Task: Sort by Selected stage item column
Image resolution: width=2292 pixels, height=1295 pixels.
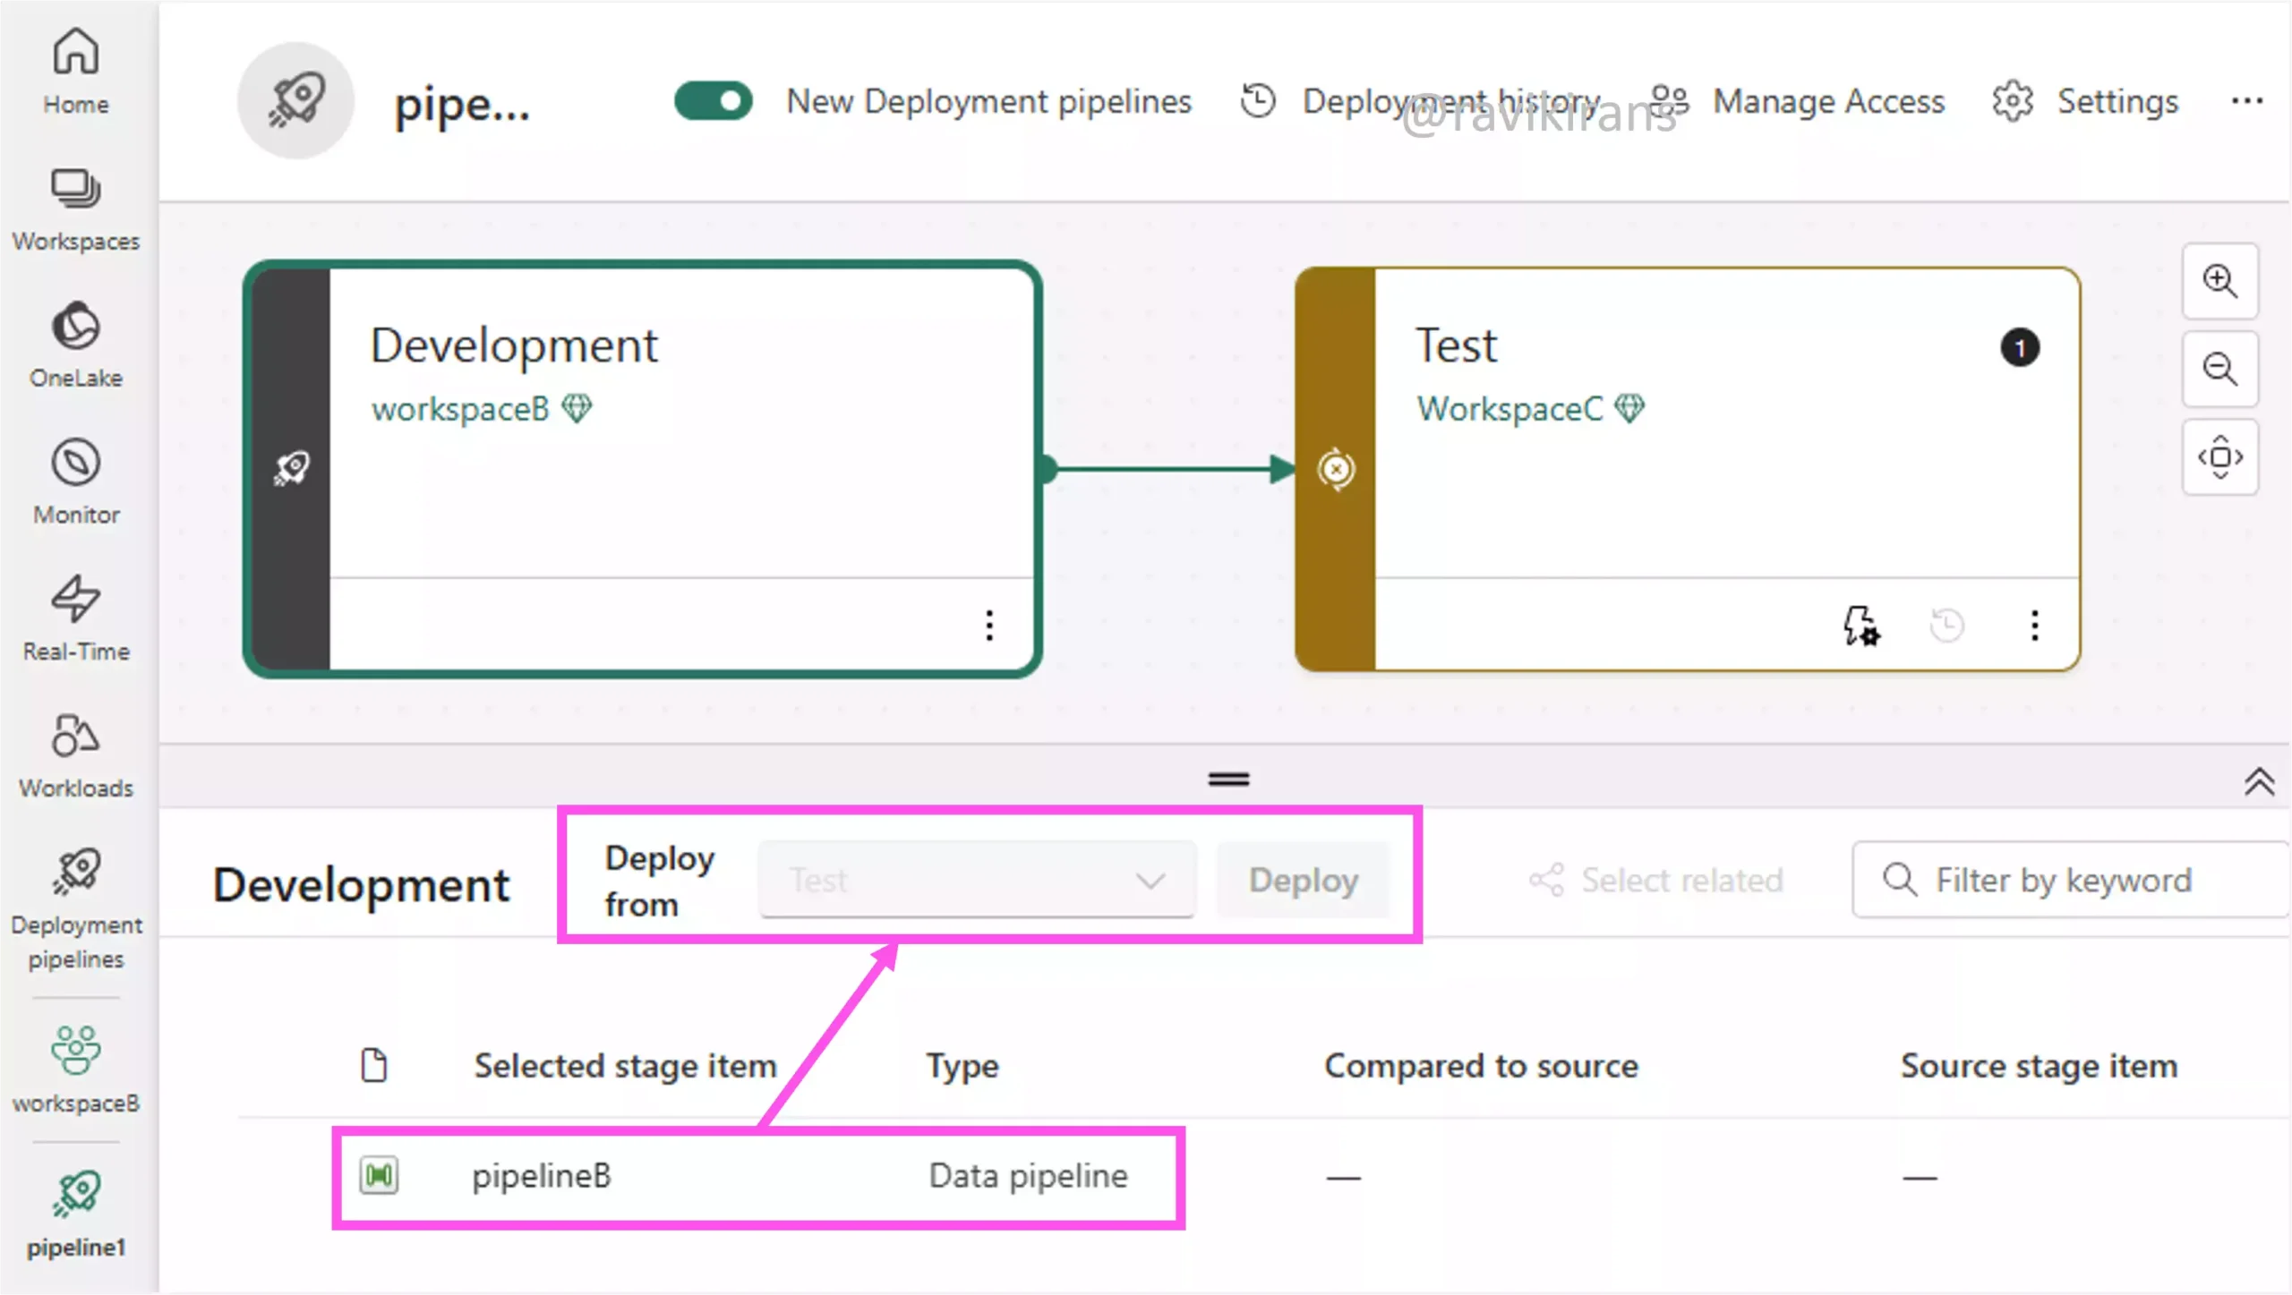Action: point(625,1065)
